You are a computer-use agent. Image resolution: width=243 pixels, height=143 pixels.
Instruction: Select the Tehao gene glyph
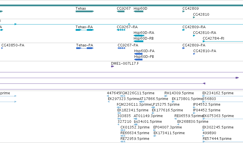(x=85, y=11)
